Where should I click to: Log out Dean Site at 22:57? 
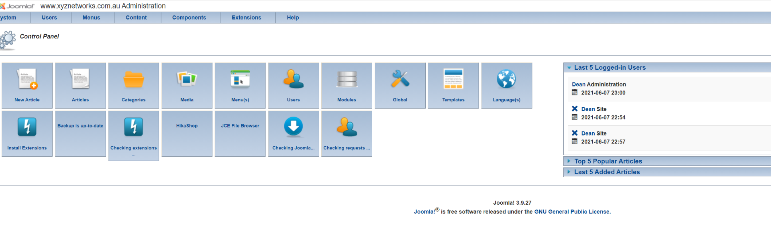pos(575,133)
